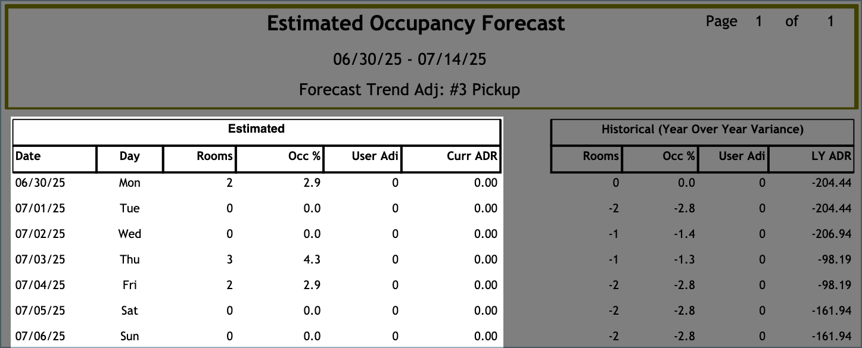Select the Rooms header under Estimated
Image resolution: width=862 pixels, height=348 pixels.
click(x=214, y=156)
